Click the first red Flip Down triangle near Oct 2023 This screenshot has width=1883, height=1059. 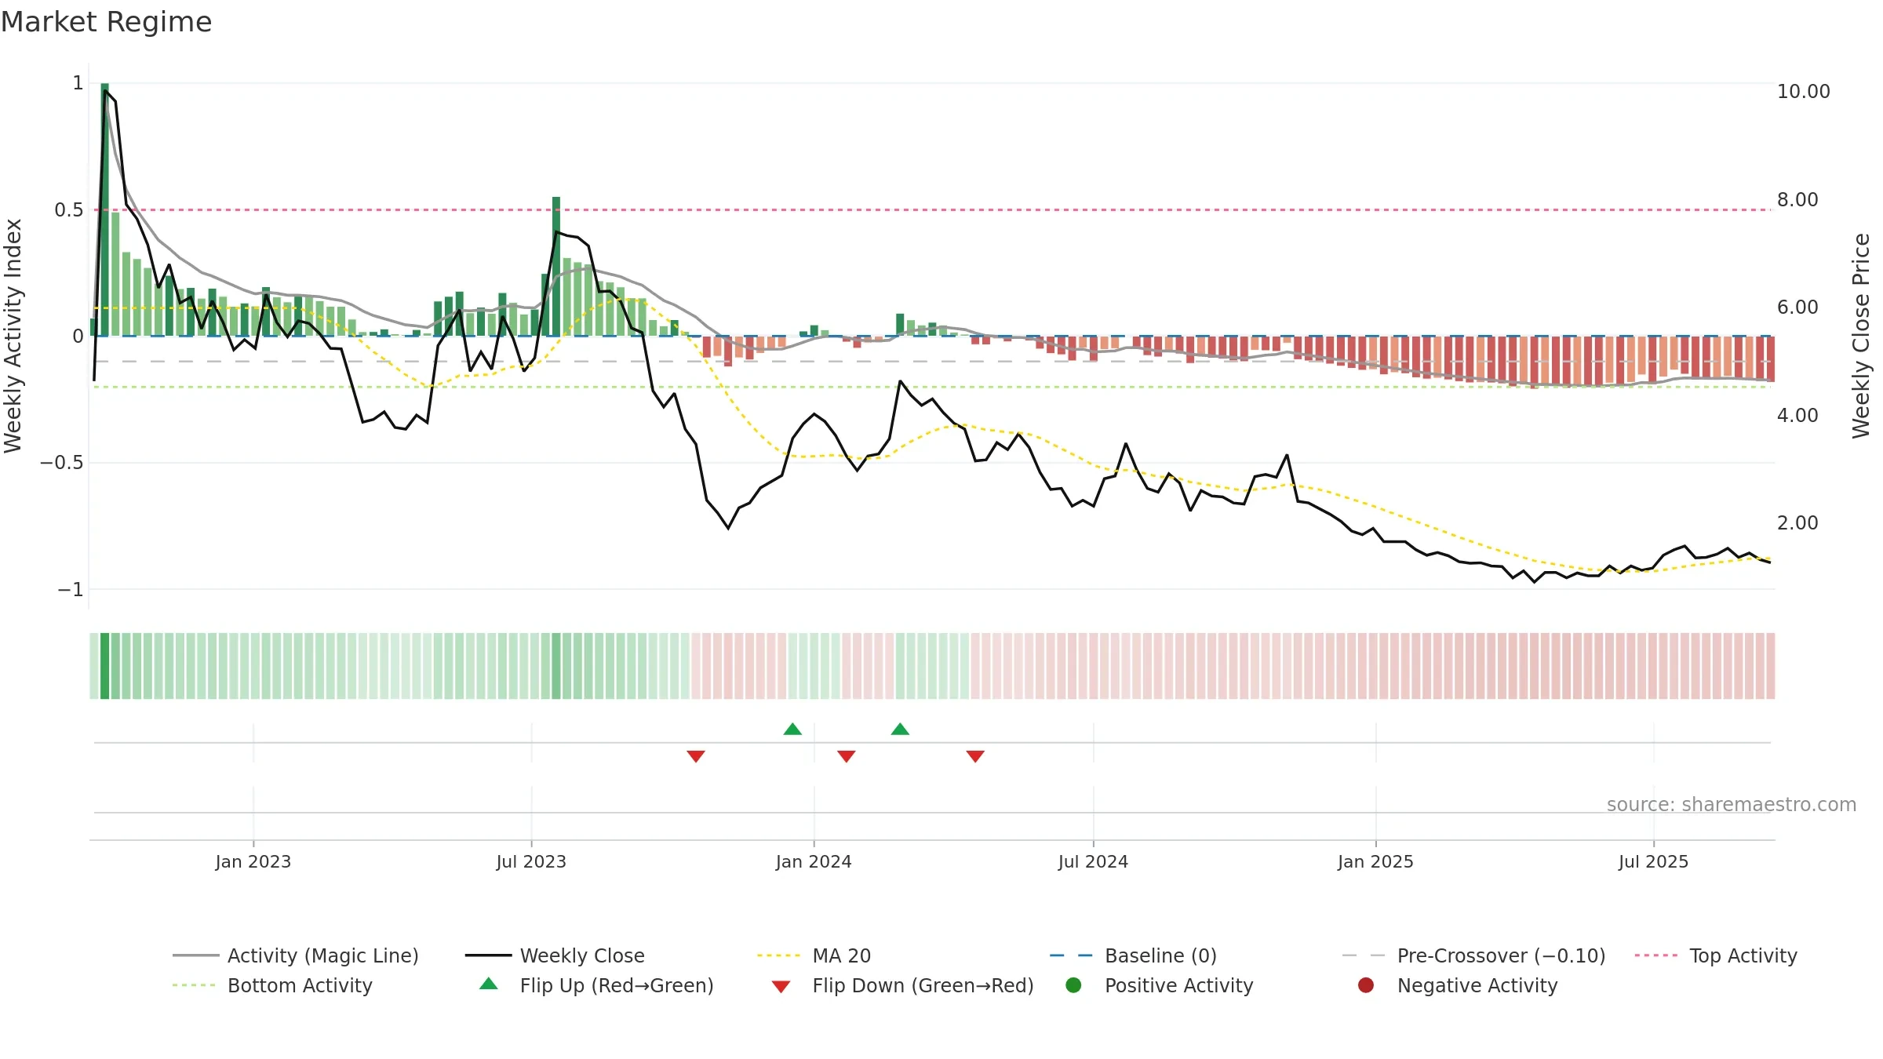(x=696, y=756)
